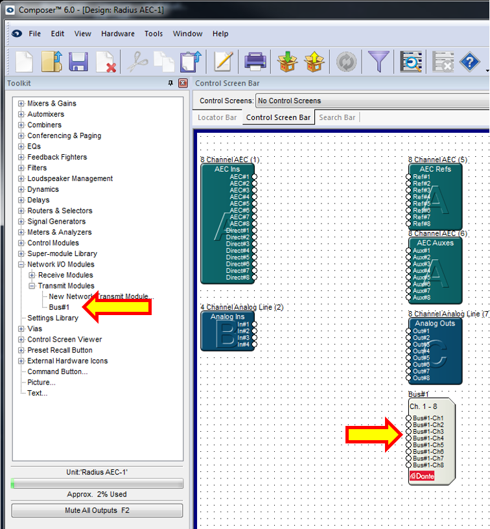Click the Out#8 input port on Analog Outs
The image size is (490, 529).
point(408,378)
